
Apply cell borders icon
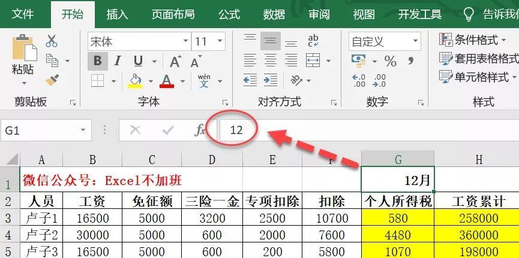pyautogui.click(x=98, y=81)
